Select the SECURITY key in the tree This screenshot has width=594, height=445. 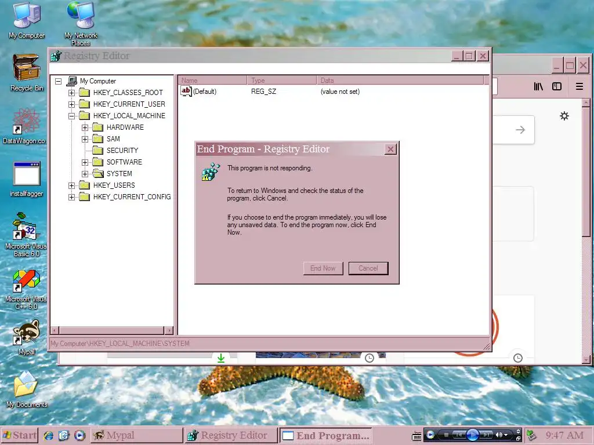[x=122, y=151]
